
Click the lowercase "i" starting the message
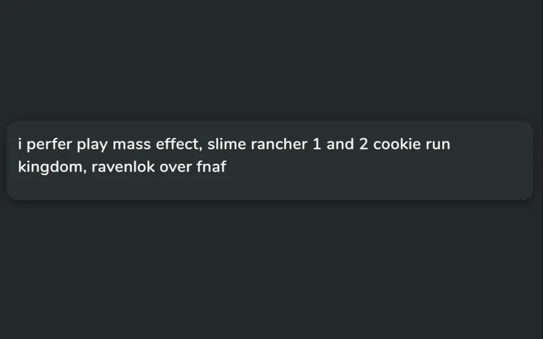click(x=20, y=145)
